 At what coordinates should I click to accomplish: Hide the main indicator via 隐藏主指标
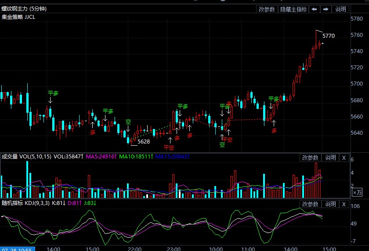(x=293, y=9)
